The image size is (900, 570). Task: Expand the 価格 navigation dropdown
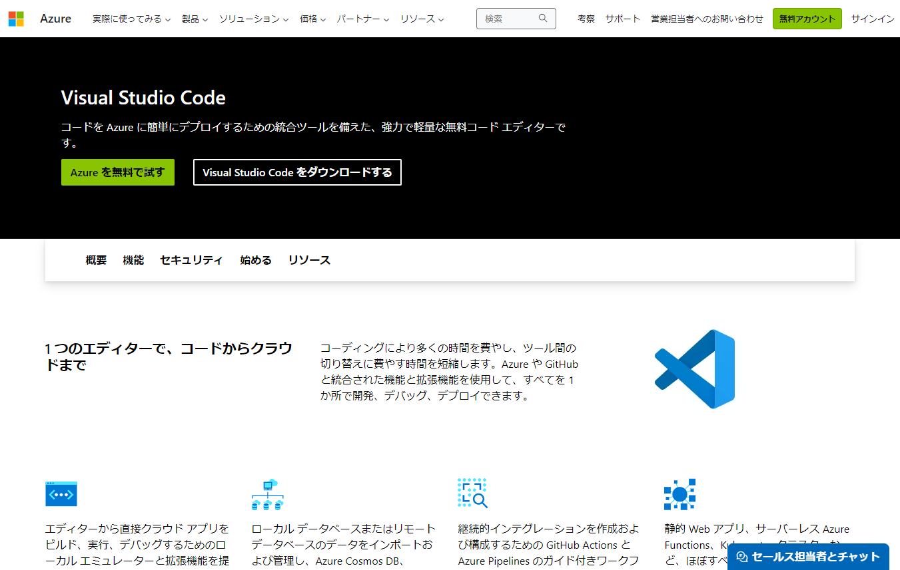[312, 19]
